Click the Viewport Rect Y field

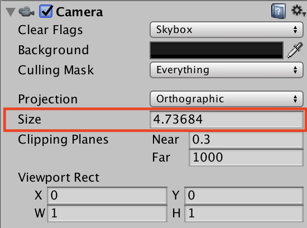(244, 196)
